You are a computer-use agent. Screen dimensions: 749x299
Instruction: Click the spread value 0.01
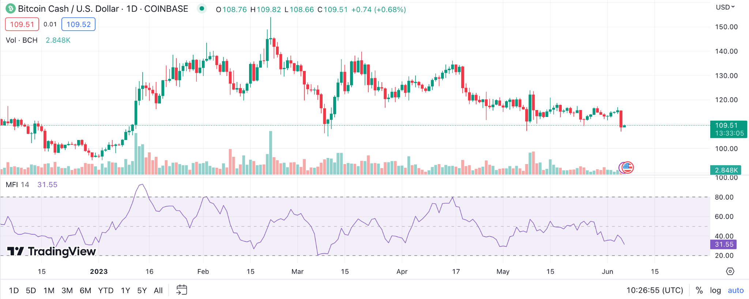(x=50, y=24)
